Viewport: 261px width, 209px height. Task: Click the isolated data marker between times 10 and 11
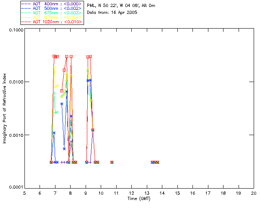[112, 162]
